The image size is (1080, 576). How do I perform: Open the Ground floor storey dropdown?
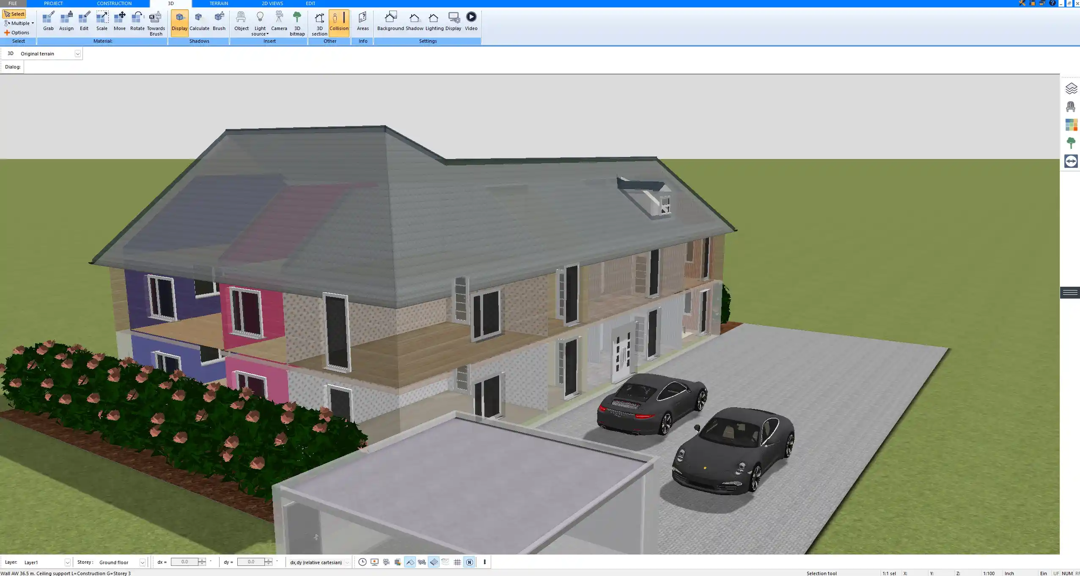click(x=143, y=562)
